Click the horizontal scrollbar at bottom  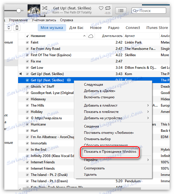point(82,189)
